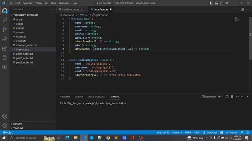Image resolution: width=252 pixels, height=141 pixels.
Task: Open the Manage gear icon
Action: click(5, 125)
